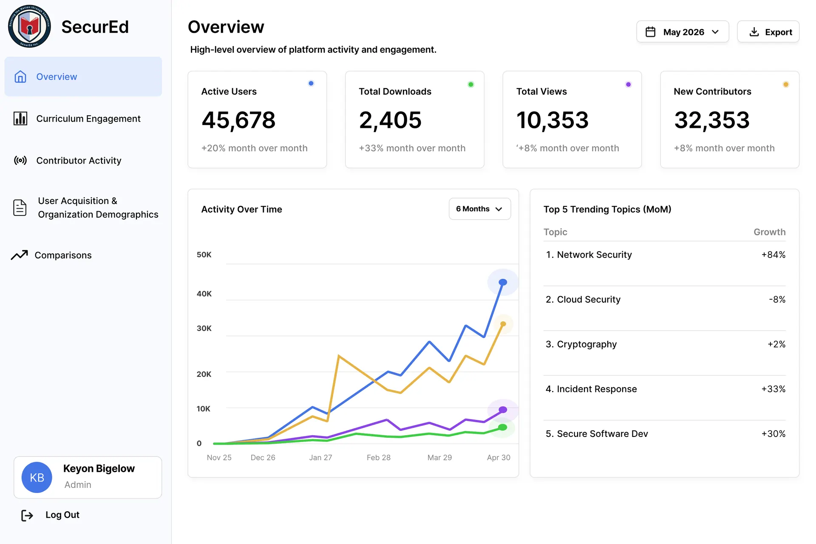Select the orange Apr 30 data point
Screen dimensions: 816x544
pos(503,324)
